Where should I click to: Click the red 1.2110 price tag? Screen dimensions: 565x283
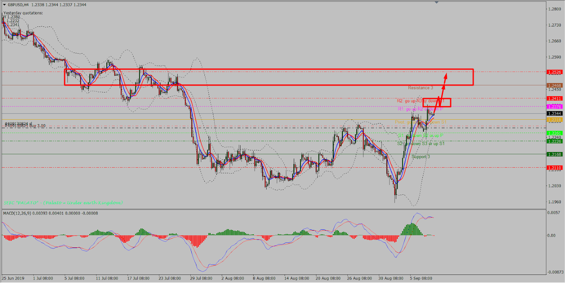tap(554, 168)
